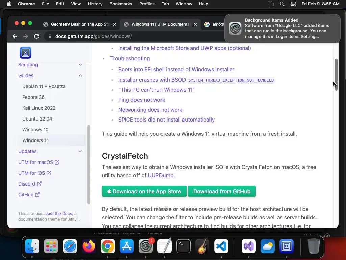Open Discord external link in sidebar
The width and height of the screenshot is (346, 260).
(x=30, y=184)
